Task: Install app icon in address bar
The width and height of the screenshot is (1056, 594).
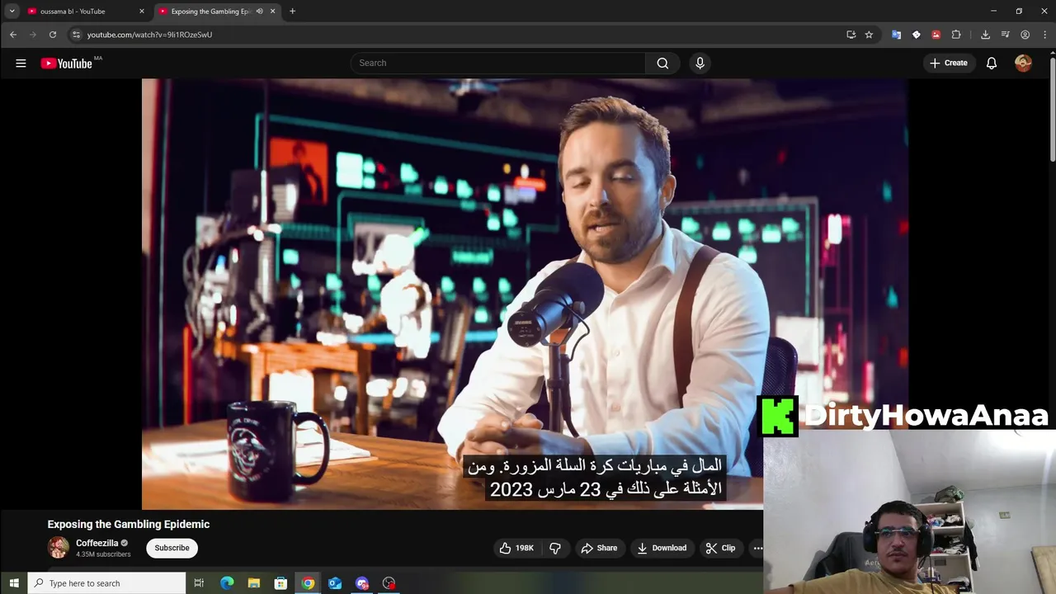Action: (851, 35)
